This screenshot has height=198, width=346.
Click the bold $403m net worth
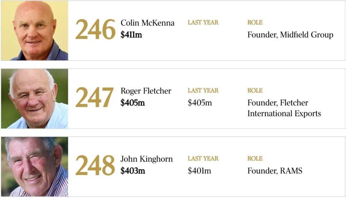pyautogui.click(x=133, y=171)
